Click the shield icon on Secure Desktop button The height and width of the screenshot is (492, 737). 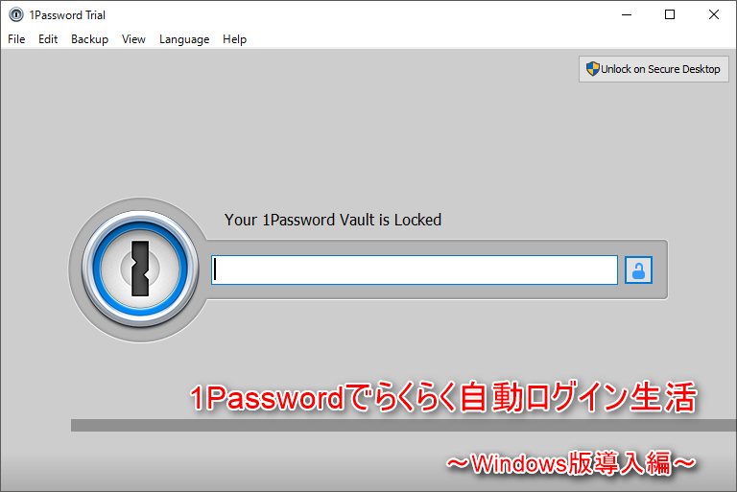click(x=593, y=69)
